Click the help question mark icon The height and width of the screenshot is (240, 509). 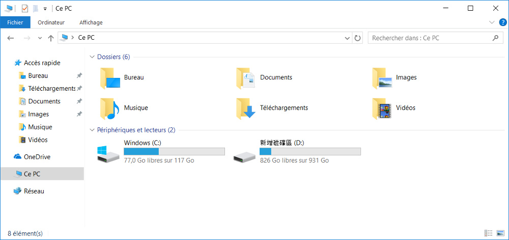click(x=503, y=22)
